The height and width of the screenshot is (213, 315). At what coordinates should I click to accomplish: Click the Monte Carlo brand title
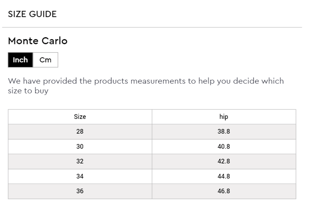pyautogui.click(x=38, y=41)
